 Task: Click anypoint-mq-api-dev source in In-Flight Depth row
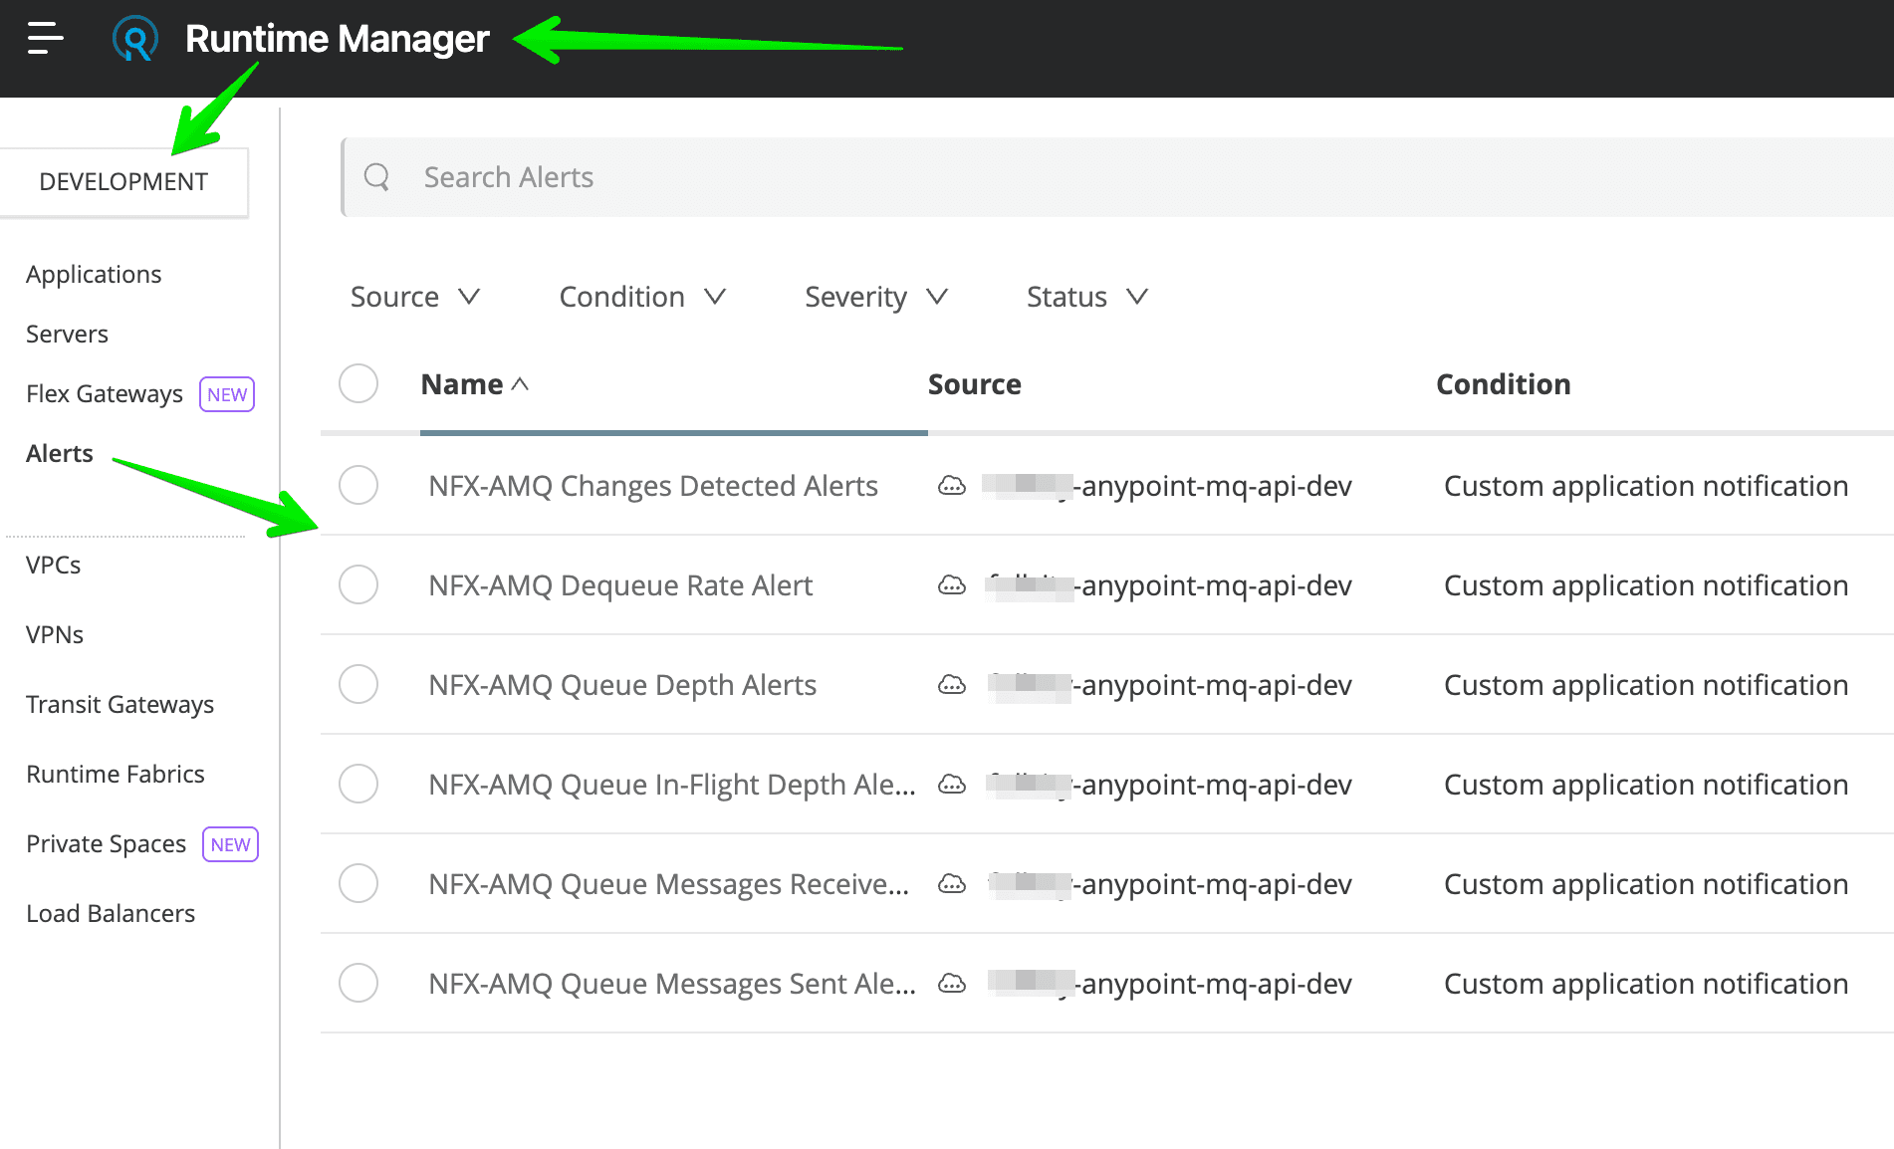coord(1167,785)
